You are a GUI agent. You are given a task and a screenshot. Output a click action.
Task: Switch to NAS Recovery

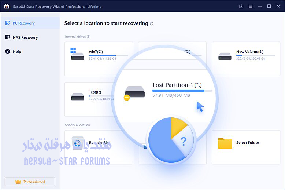(x=30, y=37)
